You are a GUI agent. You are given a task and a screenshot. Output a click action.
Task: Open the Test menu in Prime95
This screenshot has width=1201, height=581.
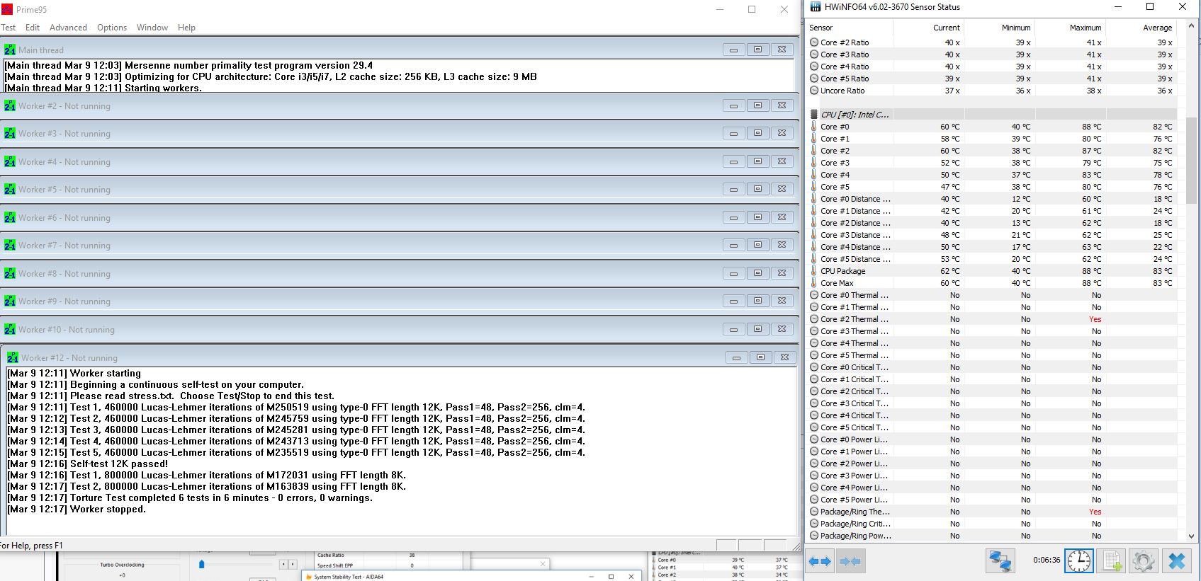coord(9,28)
